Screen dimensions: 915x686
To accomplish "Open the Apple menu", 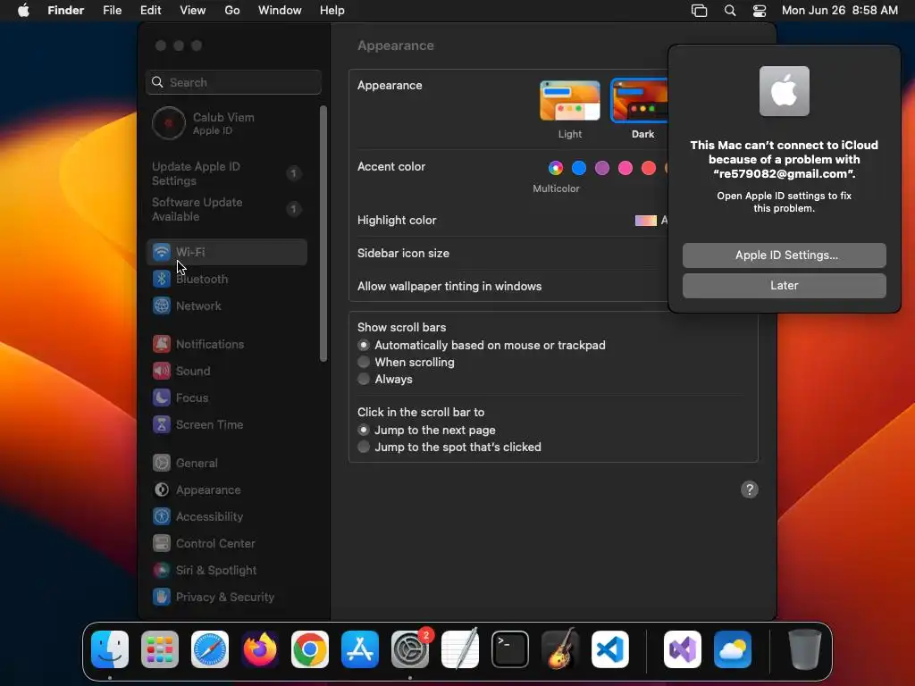I will click(23, 11).
